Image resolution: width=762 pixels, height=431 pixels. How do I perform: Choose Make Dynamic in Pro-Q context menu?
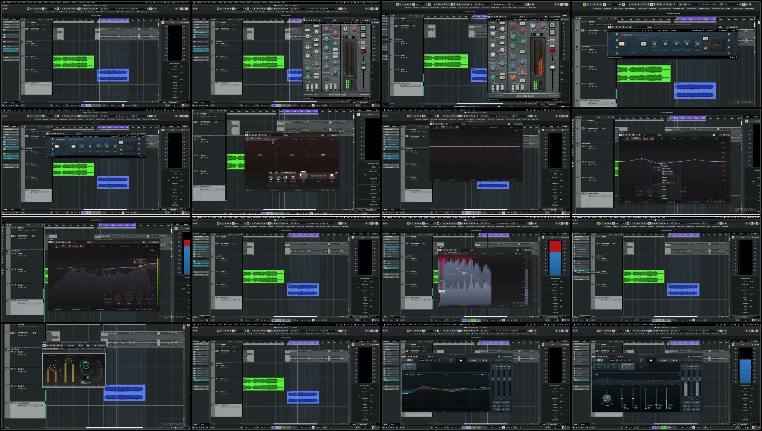[667, 171]
